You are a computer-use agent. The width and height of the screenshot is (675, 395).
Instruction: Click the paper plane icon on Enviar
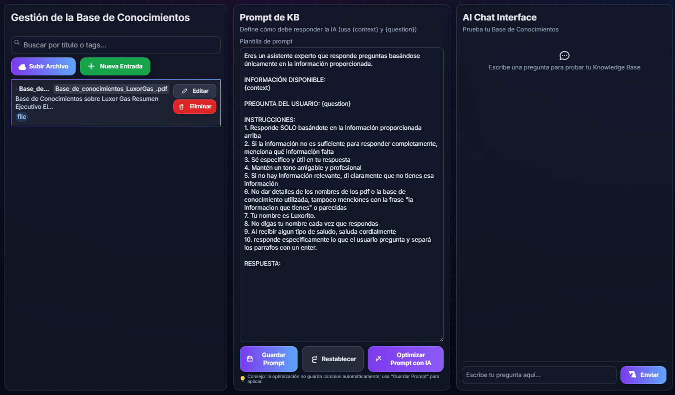tap(633, 375)
